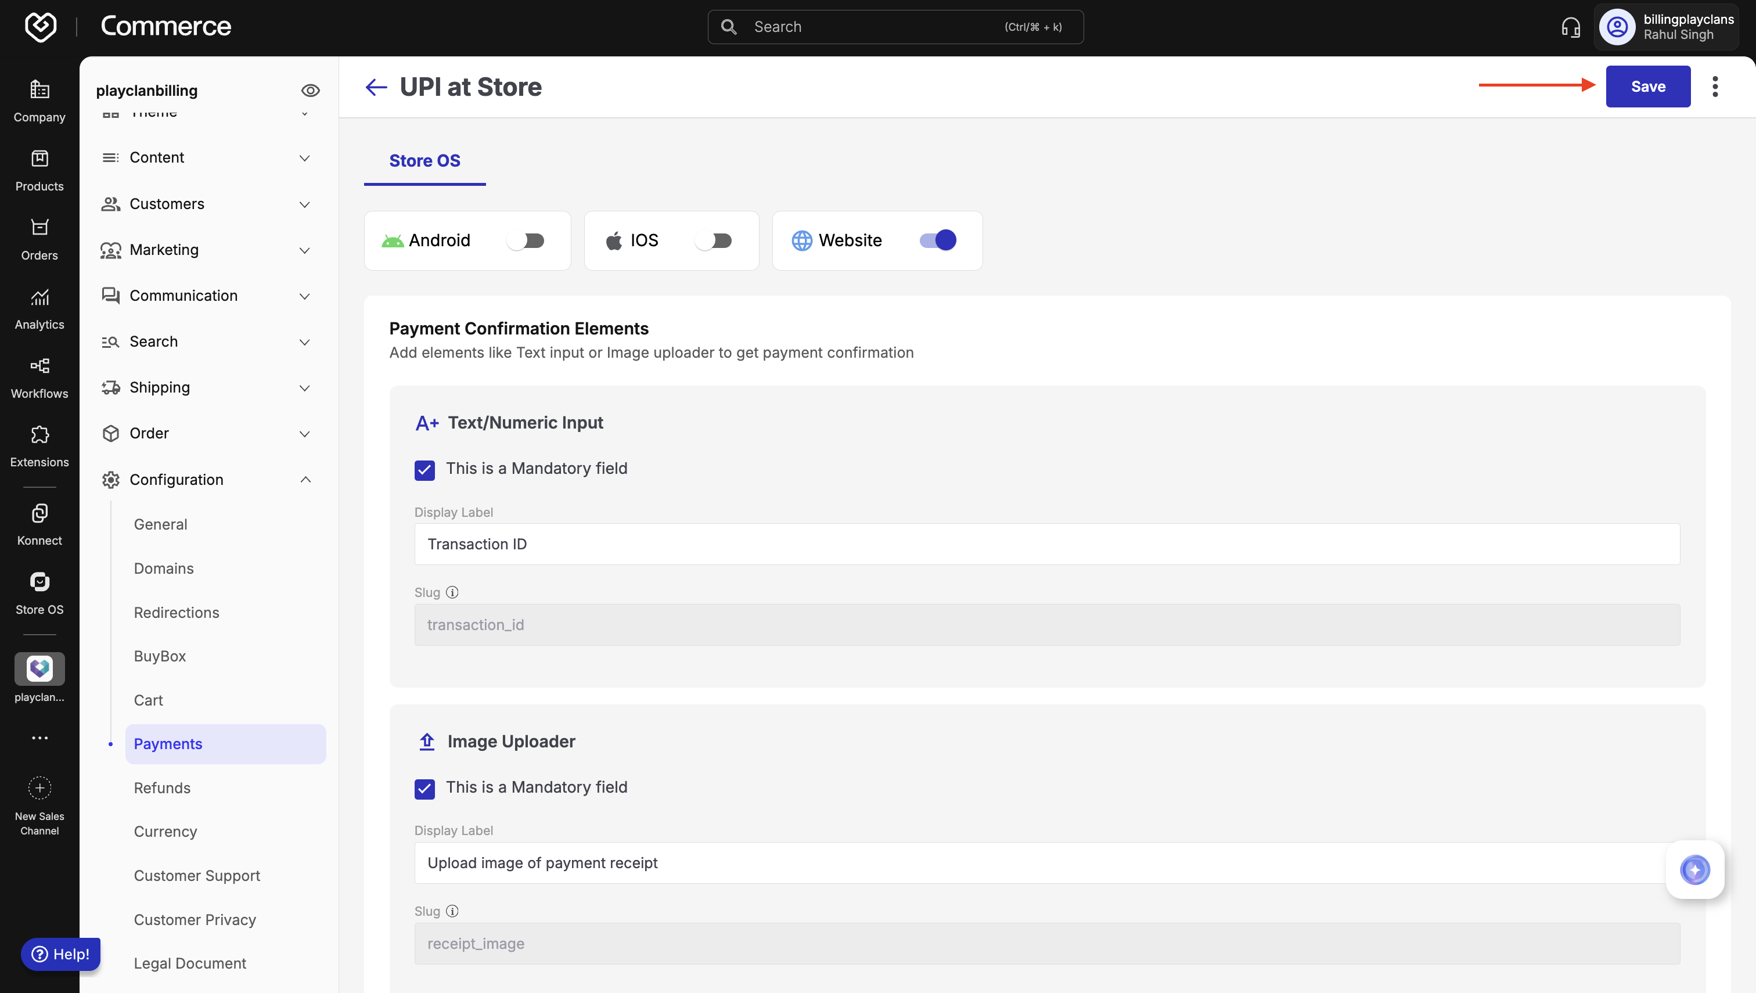This screenshot has width=1756, height=993.
Task: Click the Help! button
Action: pyautogui.click(x=61, y=954)
